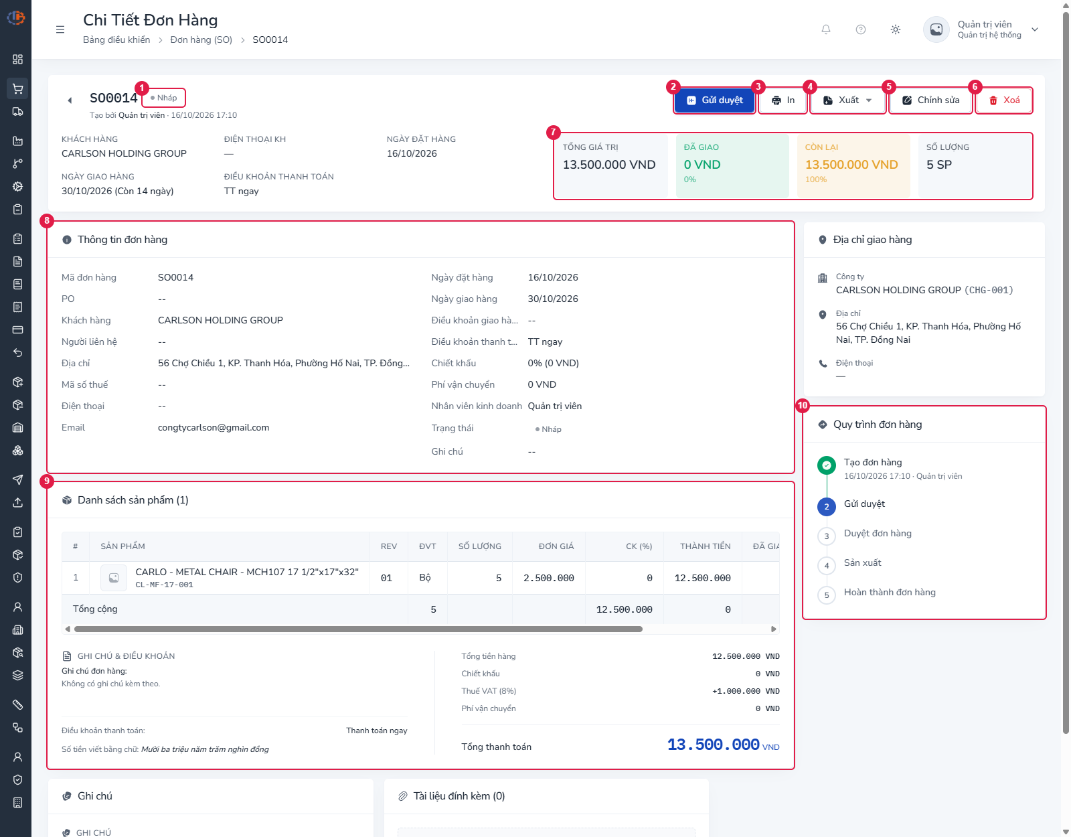Viewport: 1071px width, 837px height.
Task: Select the Duyệt đơn hàng workflow step
Action: [878, 534]
